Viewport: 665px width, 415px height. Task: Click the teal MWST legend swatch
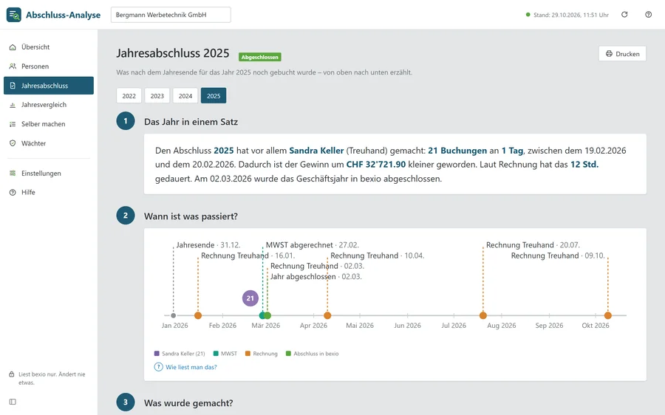(x=216, y=354)
